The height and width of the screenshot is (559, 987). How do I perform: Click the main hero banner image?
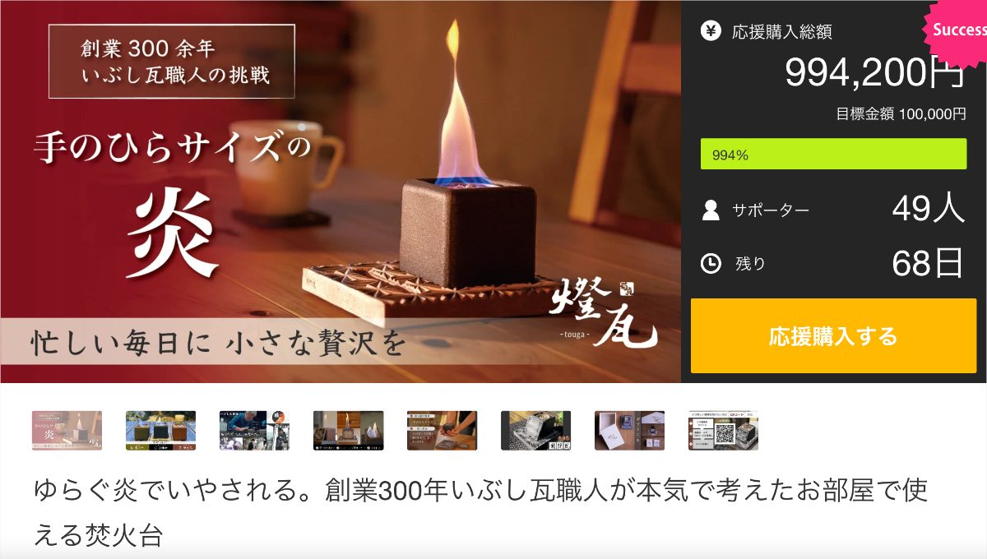point(341,192)
